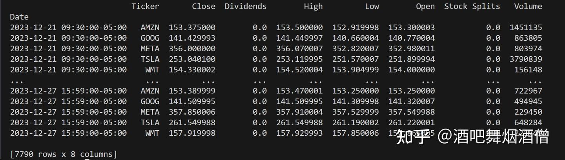Click the Close column header
565x160 pixels.
(203, 6)
